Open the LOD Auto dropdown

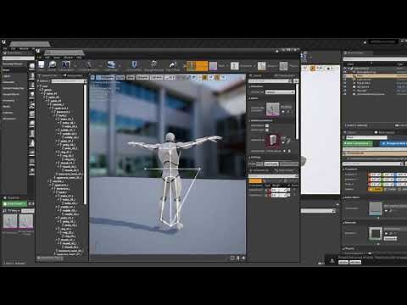(156, 77)
